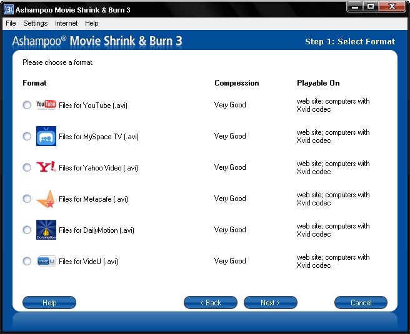
Task: Click the Yahoo Video logo icon
Action: coord(46,167)
